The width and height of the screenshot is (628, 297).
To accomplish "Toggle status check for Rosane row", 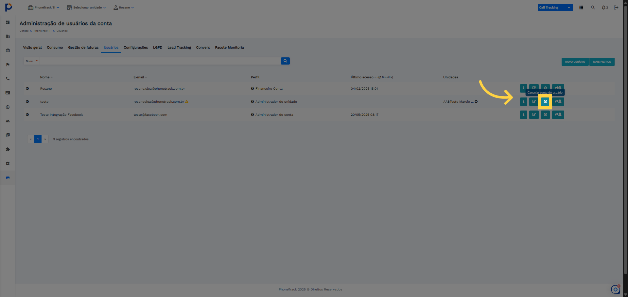I will point(27,89).
